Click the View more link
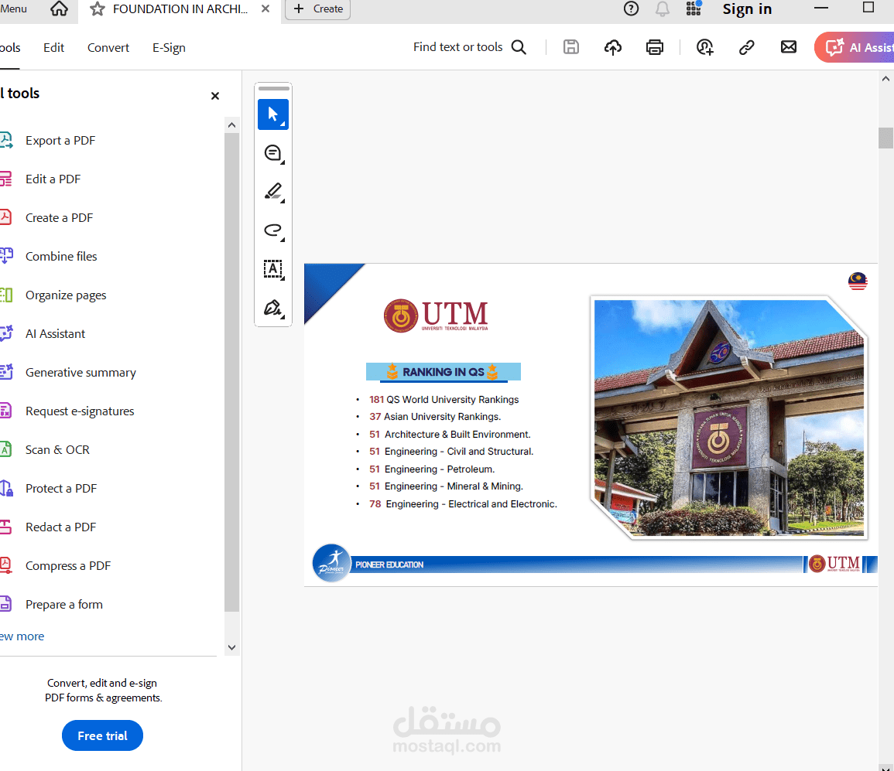The height and width of the screenshot is (771, 894). coord(22,636)
